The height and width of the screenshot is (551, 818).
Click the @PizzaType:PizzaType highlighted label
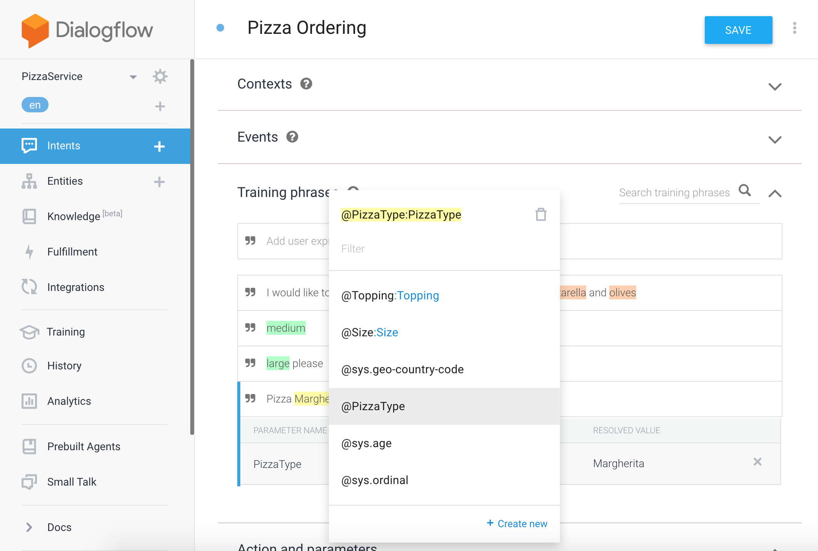[x=401, y=214]
